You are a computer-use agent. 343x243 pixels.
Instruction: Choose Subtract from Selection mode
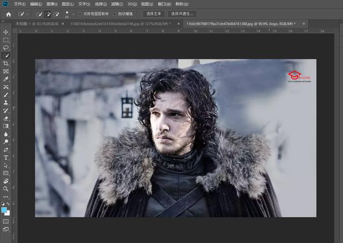[56, 14]
